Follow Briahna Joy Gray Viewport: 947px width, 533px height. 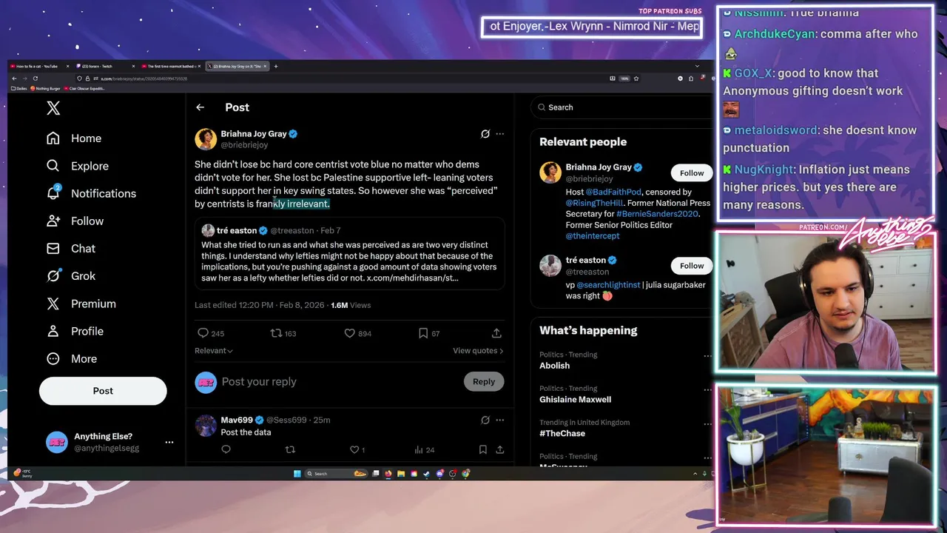tap(692, 172)
